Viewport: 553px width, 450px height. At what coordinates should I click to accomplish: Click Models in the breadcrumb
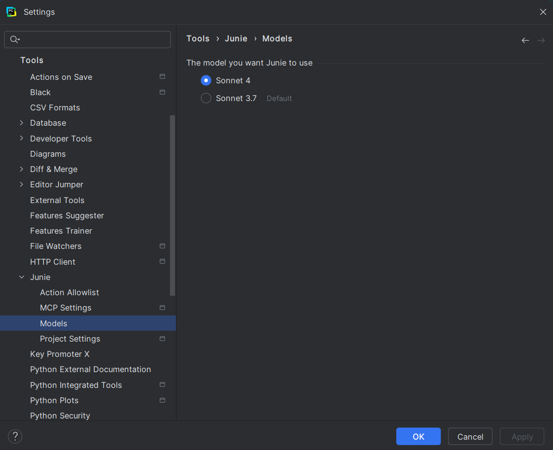(277, 38)
